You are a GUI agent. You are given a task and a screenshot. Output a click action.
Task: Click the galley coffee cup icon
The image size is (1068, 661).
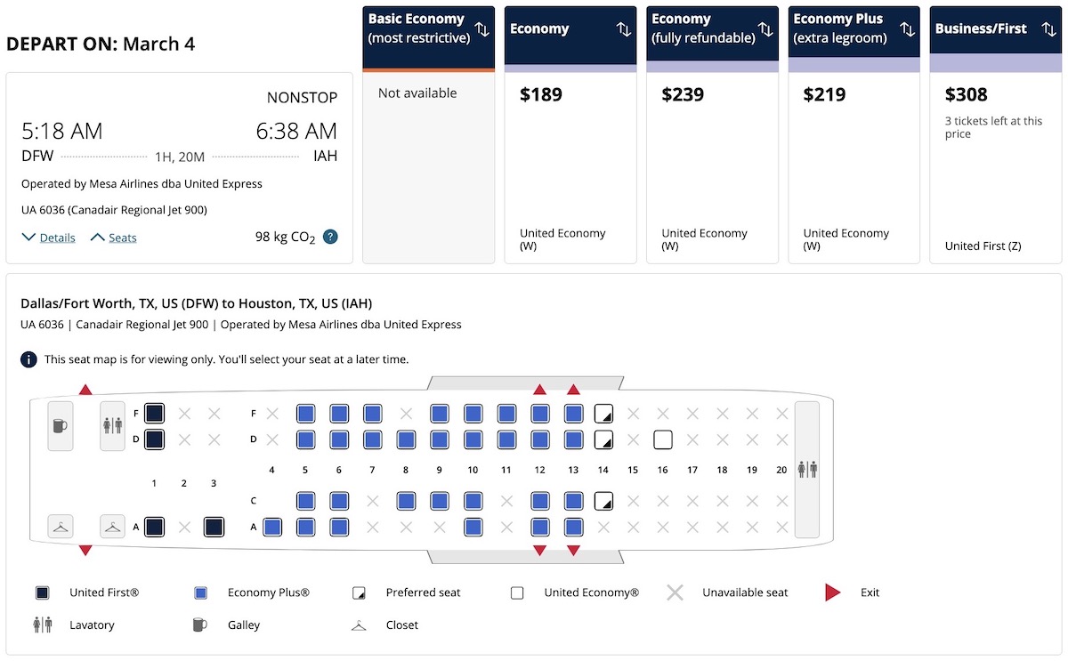pyautogui.click(x=60, y=425)
